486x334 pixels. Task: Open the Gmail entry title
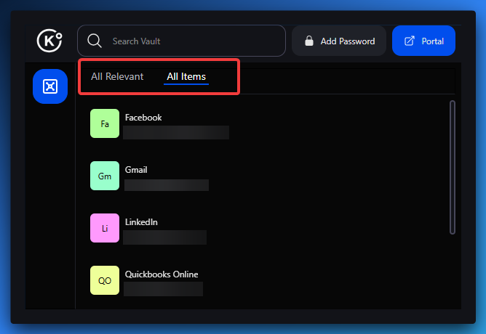[136, 170]
